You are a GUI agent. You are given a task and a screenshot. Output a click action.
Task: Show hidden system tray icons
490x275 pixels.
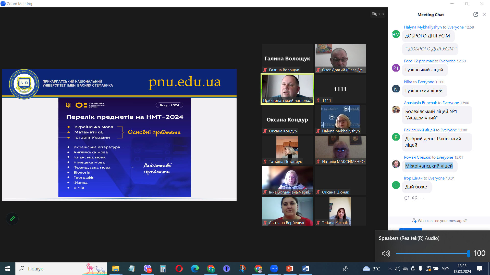[390, 269]
